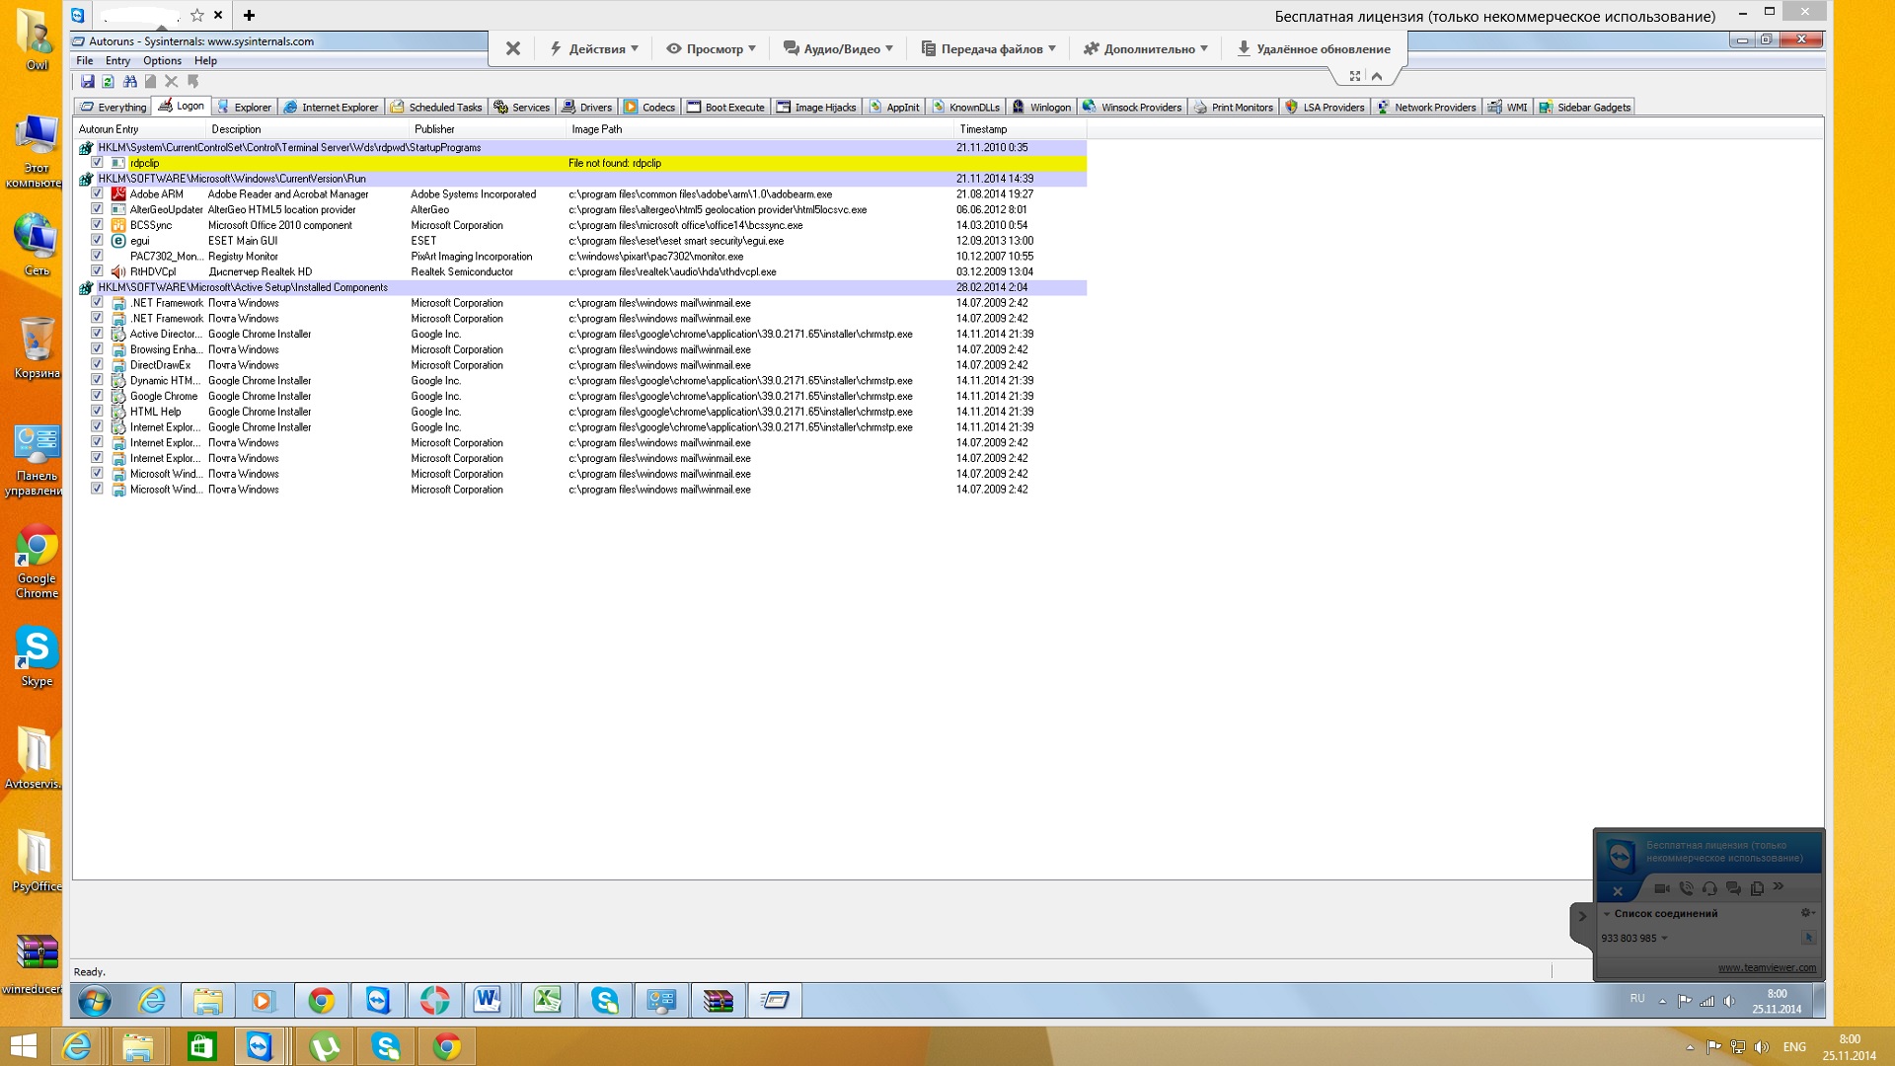Click the file box icon in TeamViewer panel
1895x1066 pixels.
[x=1757, y=888]
